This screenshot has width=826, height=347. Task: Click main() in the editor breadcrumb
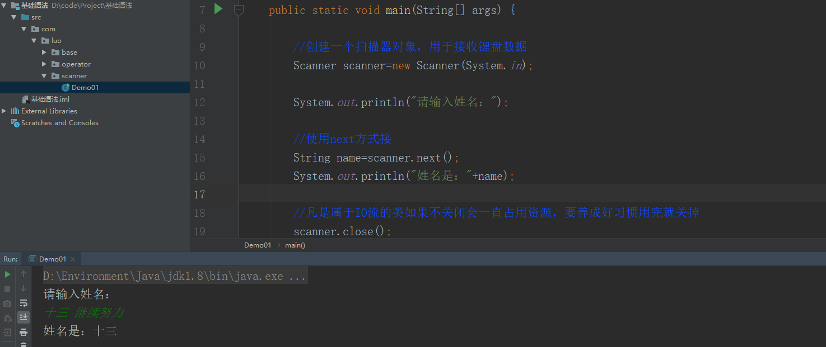295,245
